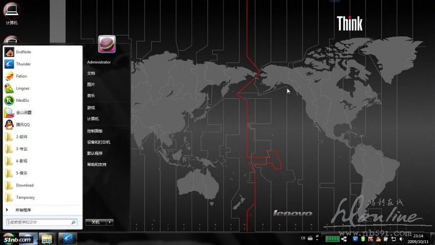Open the Administrator user folder
Image resolution: width=435 pixels, height=245 pixels.
pyautogui.click(x=99, y=62)
